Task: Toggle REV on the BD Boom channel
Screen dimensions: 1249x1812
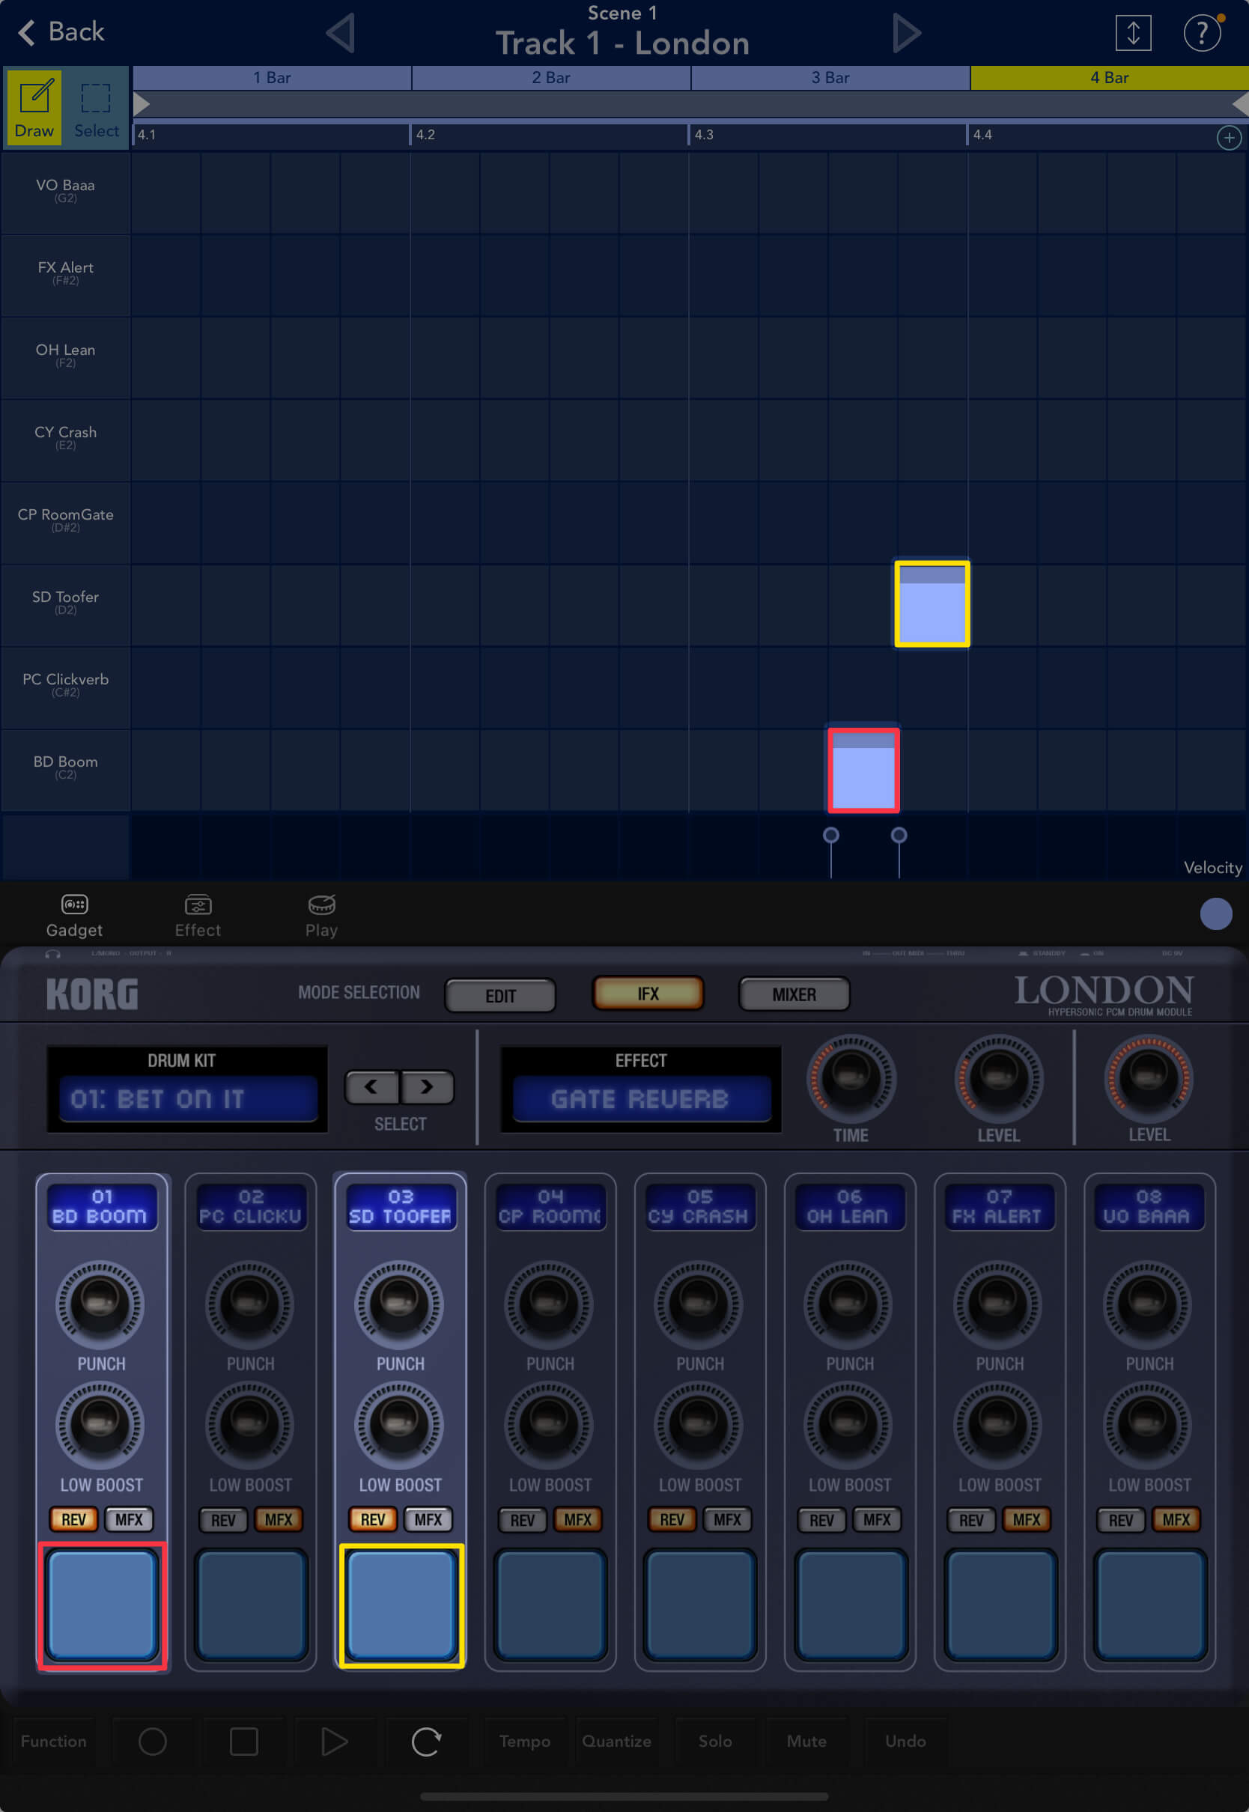Action: (73, 1519)
